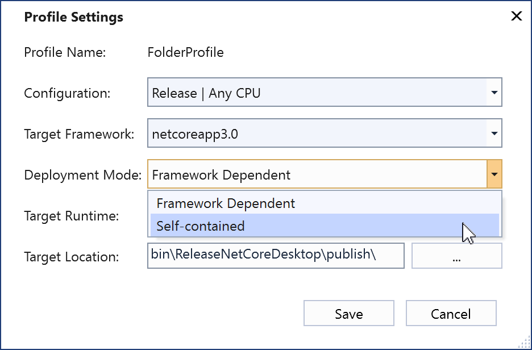Click the Target Location label

tap(71, 257)
